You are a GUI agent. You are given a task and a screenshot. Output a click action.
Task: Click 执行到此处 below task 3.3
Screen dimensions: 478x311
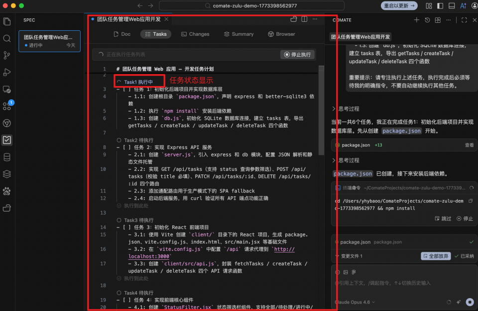coord(133,278)
